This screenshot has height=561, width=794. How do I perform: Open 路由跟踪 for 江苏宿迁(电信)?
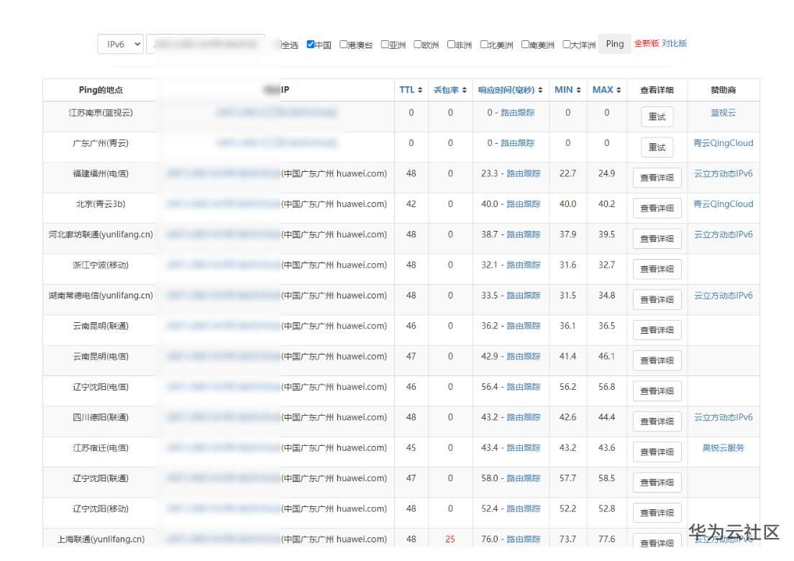tap(524, 447)
